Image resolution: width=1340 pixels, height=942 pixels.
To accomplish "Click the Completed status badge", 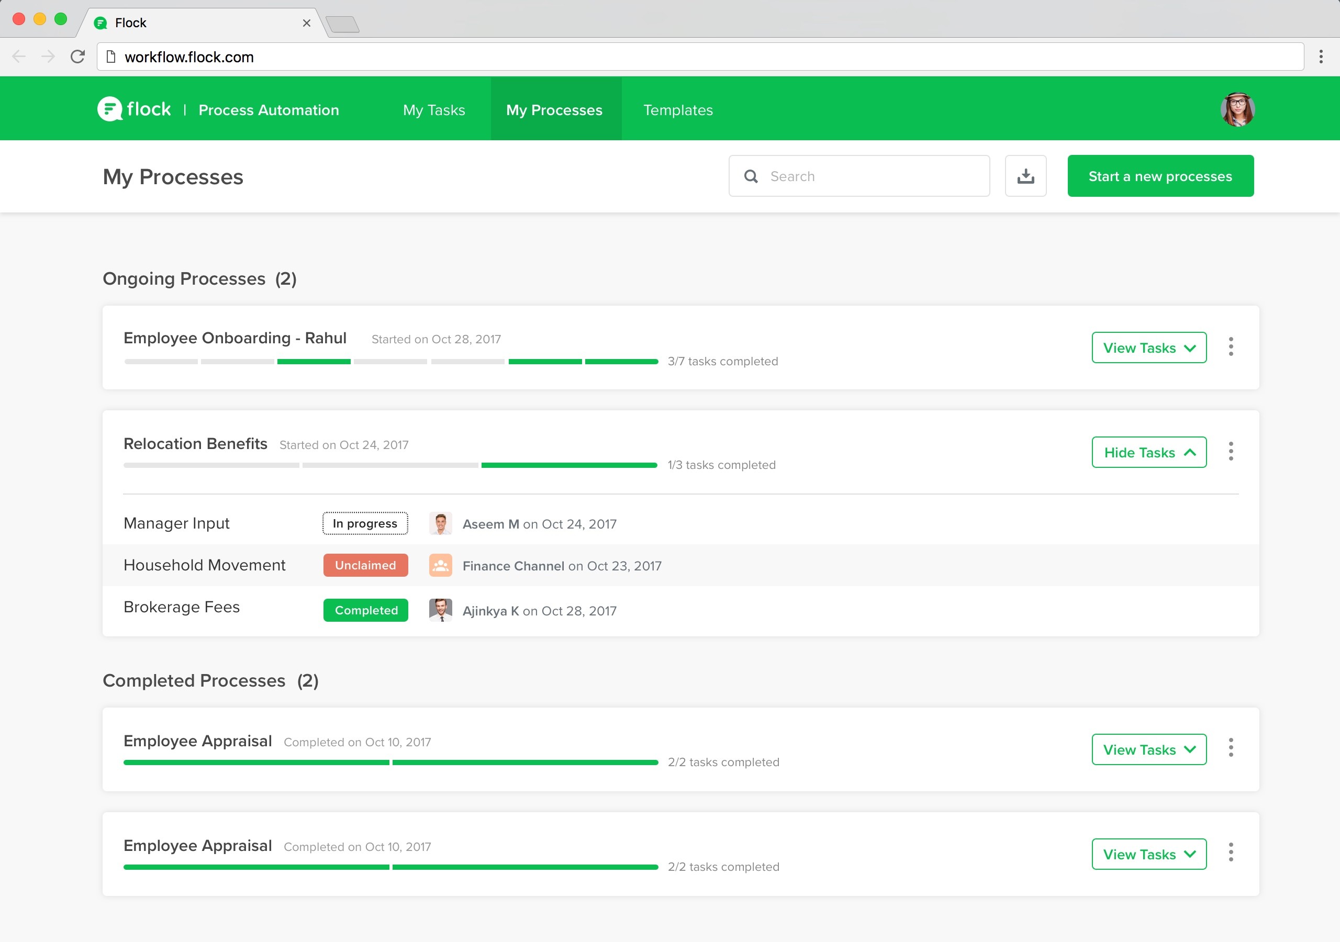I will (365, 610).
